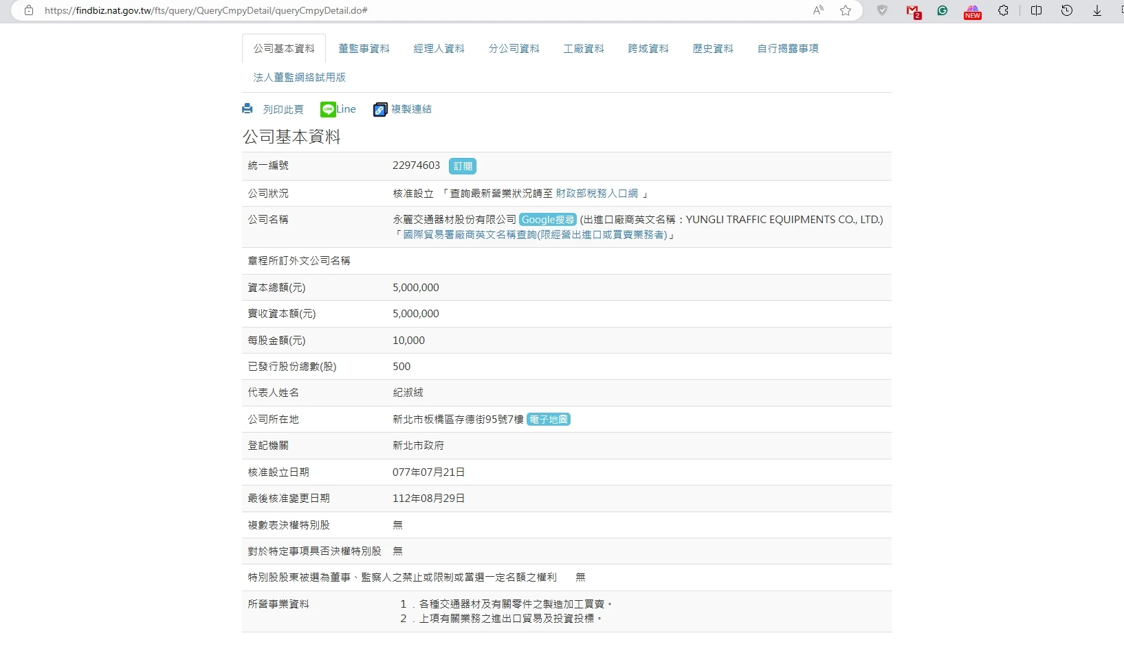The width and height of the screenshot is (1124, 653).
Task: Open the 電子地圖 map button
Action: (x=549, y=420)
